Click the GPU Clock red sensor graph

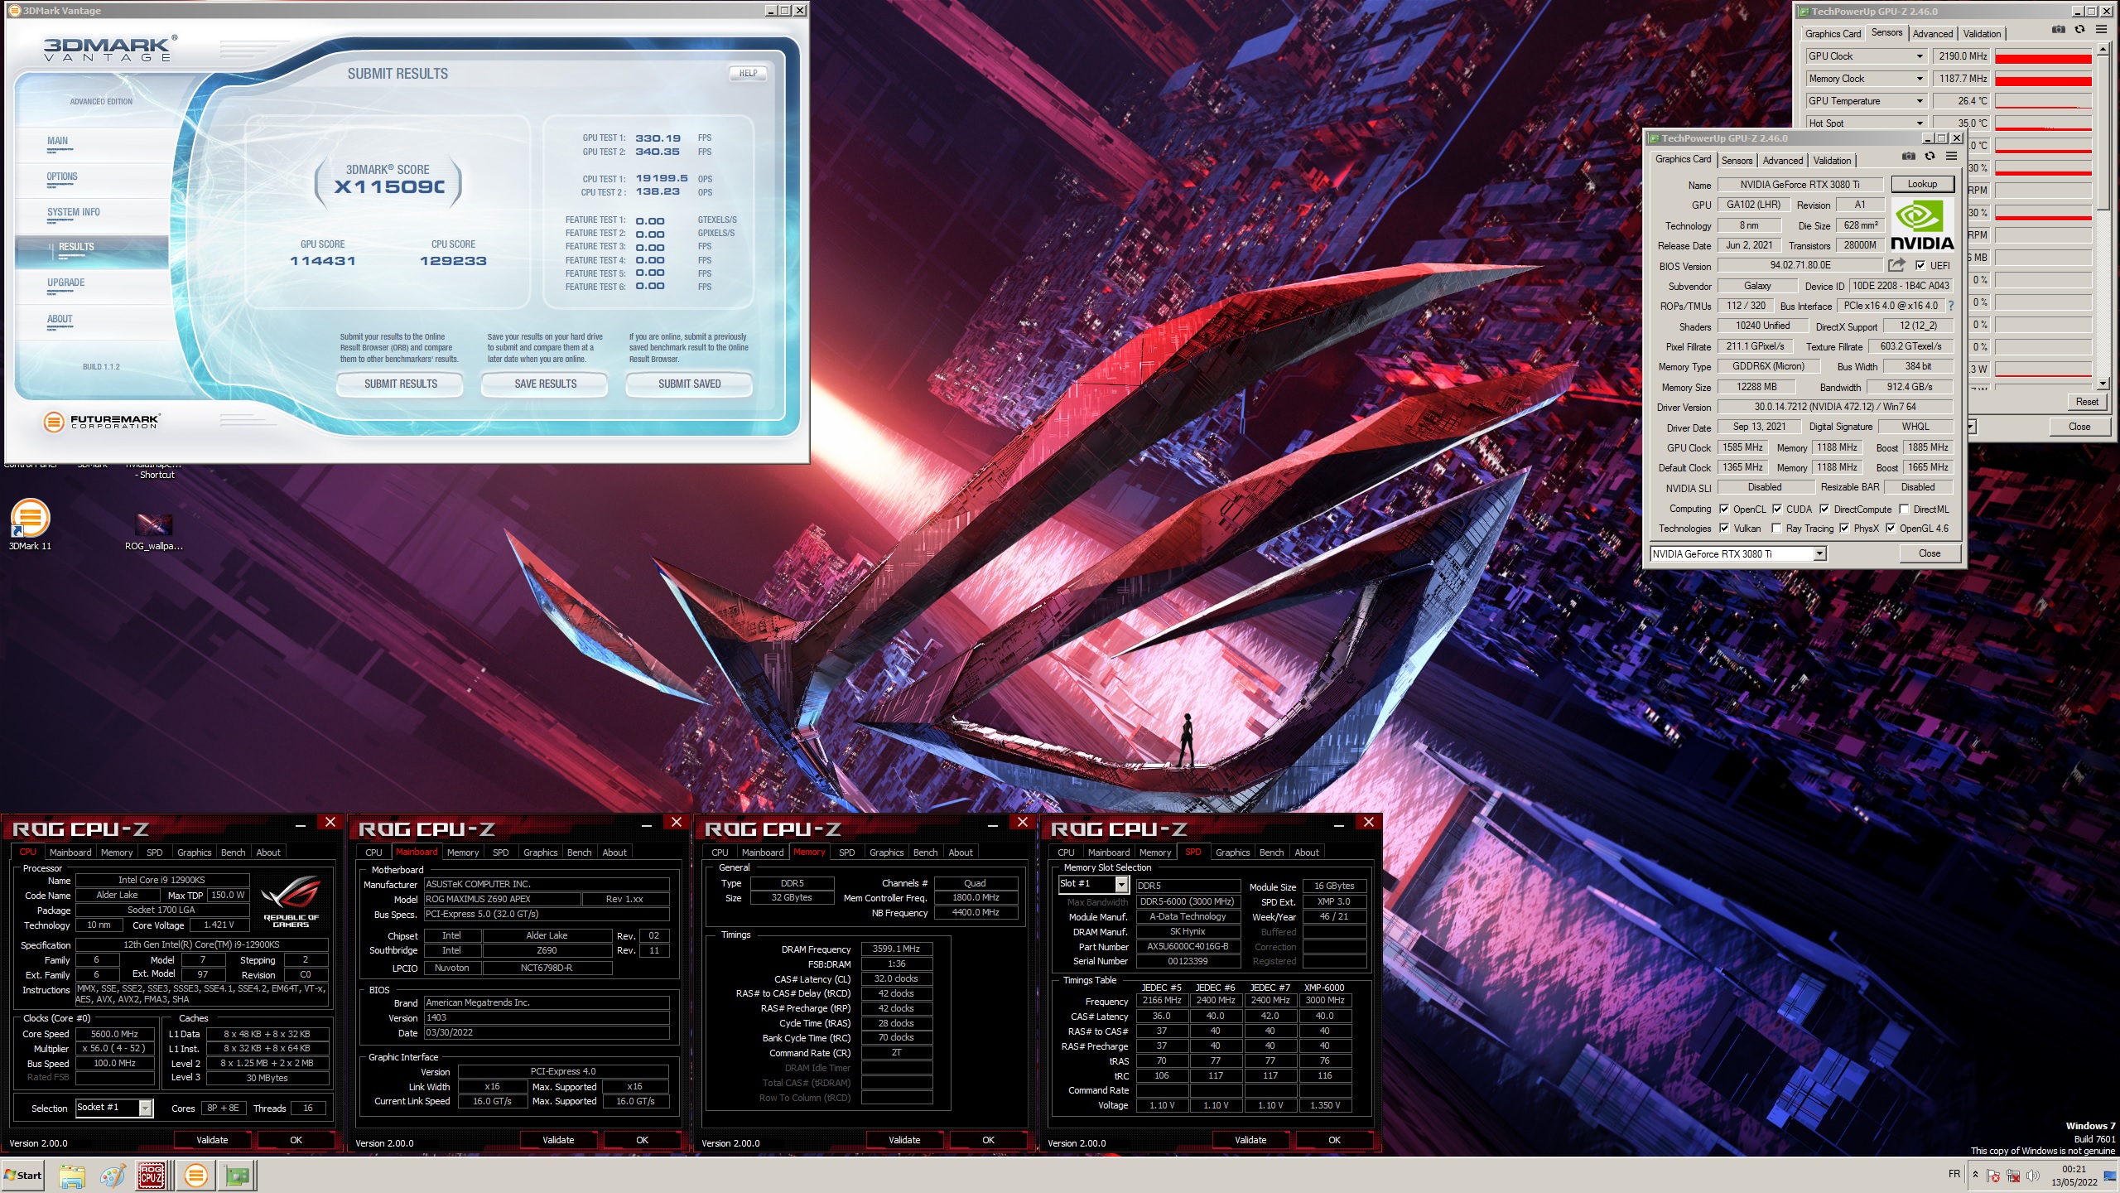(2043, 56)
